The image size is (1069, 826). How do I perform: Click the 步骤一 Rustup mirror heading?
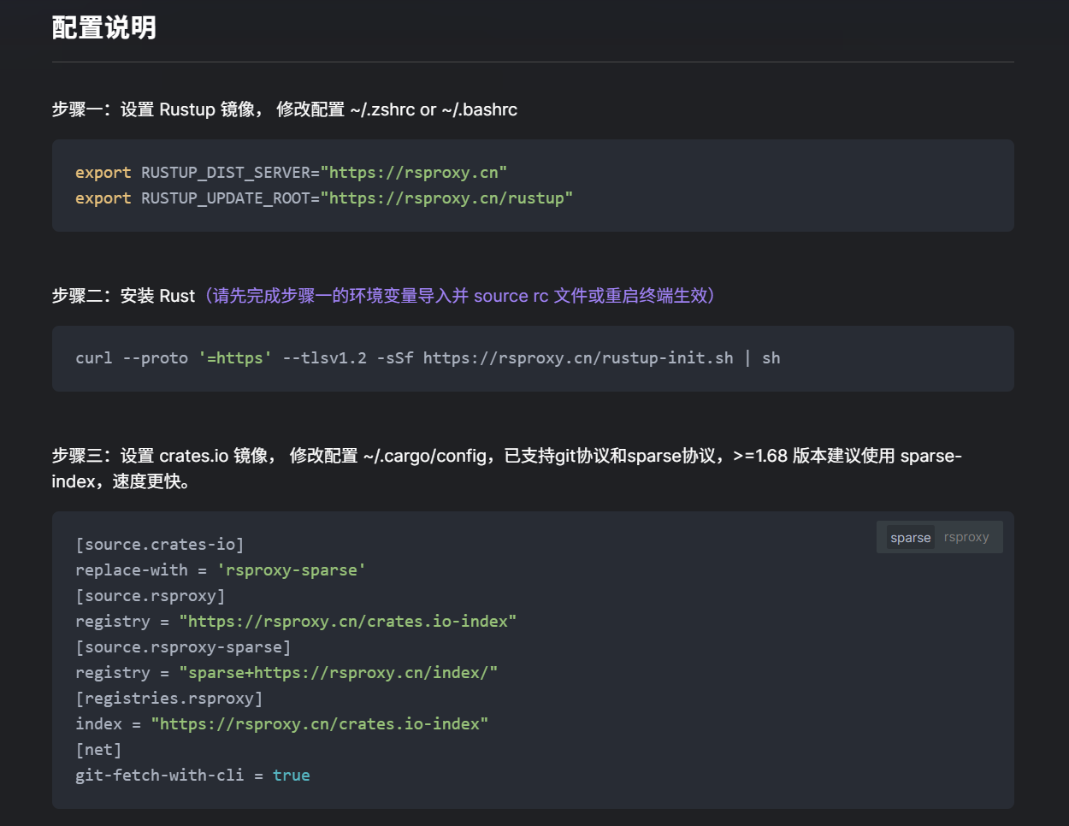point(284,109)
